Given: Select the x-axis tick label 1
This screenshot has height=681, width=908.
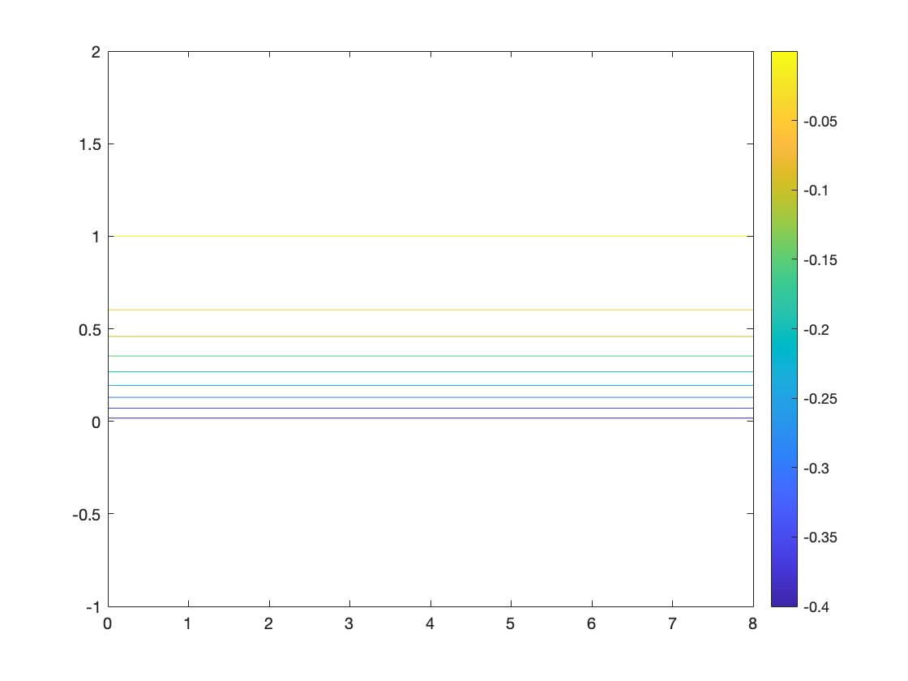Looking at the screenshot, I should (x=188, y=624).
